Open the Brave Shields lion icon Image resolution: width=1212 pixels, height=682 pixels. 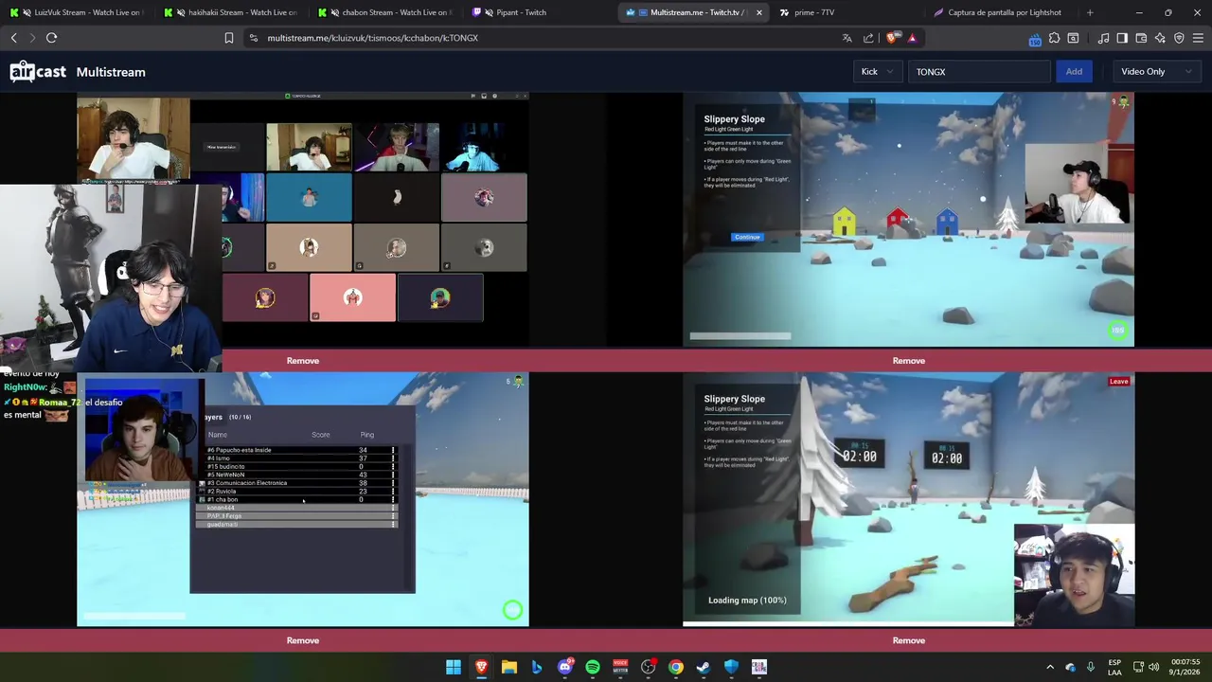click(894, 38)
